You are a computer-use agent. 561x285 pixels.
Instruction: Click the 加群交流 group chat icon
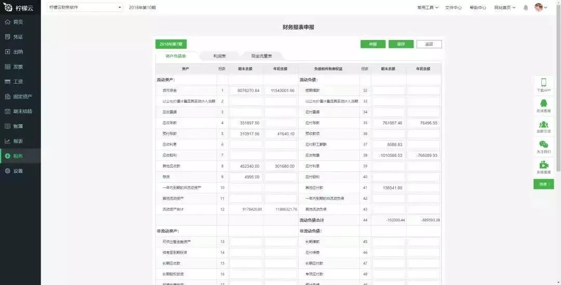[x=543, y=125]
